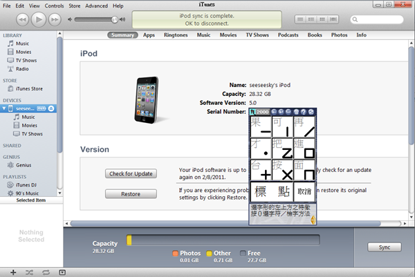This screenshot has width=415, height=277.
Task: Switch to Album List view icon
Action: coord(311,19)
